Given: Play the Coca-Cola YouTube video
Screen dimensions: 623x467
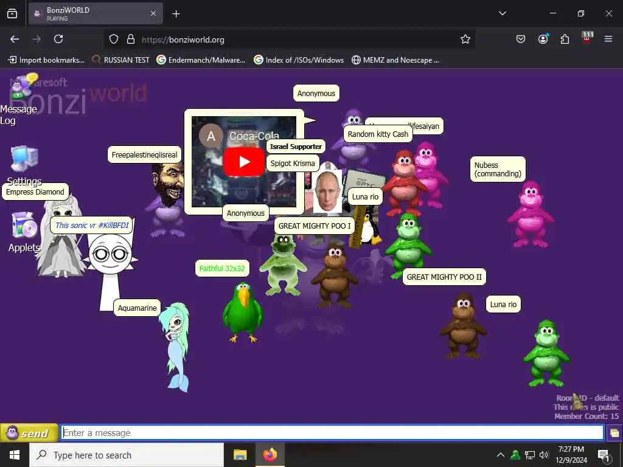Looking at the screenshot, I should click(244, 162).
